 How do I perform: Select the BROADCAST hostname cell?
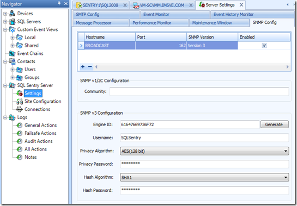110,46
